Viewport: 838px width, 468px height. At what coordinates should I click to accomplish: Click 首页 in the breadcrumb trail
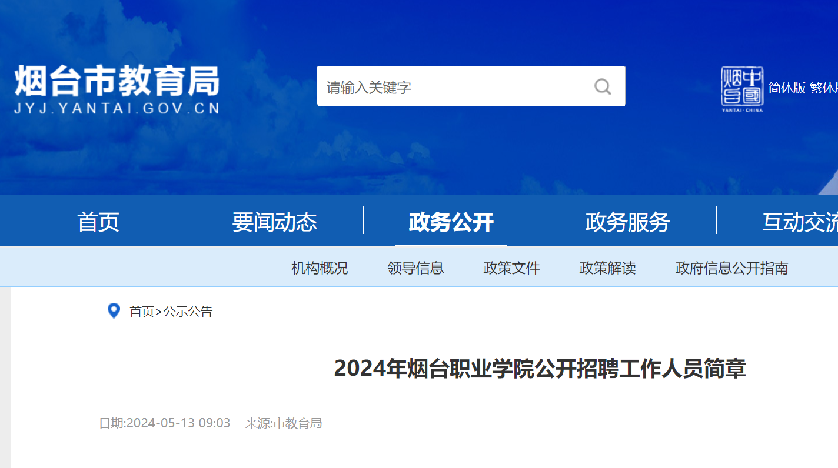point(141,312)
